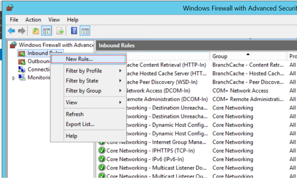Click green check icon of IPv6 (IPv6-In) rule
Image resolution: width=297 pixels, height=178 pixels.
102,159
